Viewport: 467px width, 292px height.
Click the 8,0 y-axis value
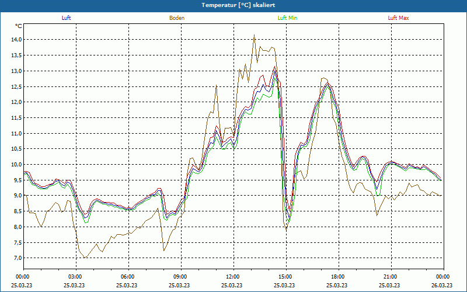pyautogui.click(x=18, y=227)
